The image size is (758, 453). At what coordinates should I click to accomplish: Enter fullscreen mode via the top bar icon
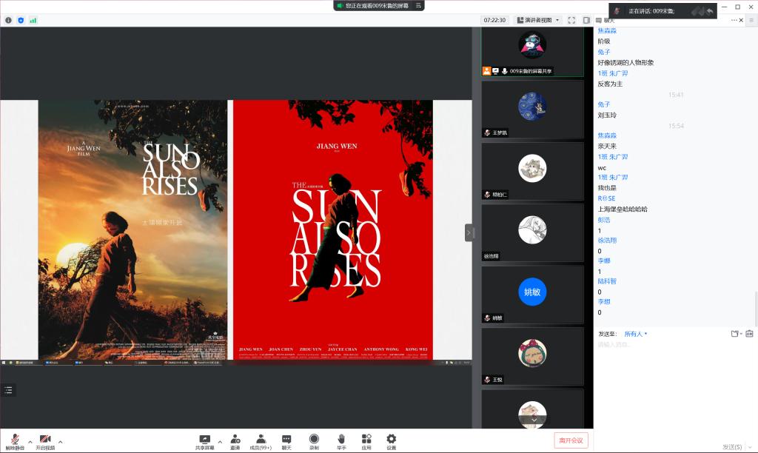click(x=571, y=20)
